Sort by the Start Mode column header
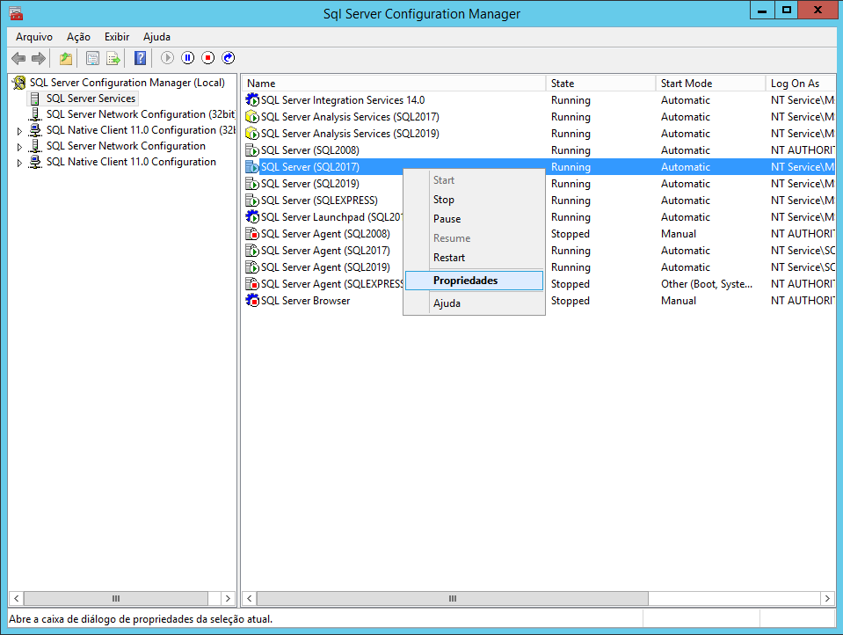 click(710, 84)
